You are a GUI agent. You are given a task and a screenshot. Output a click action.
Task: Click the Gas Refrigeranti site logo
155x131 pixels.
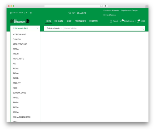20,21
